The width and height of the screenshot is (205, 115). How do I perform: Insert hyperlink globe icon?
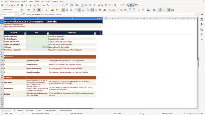(x=115, y=5)
